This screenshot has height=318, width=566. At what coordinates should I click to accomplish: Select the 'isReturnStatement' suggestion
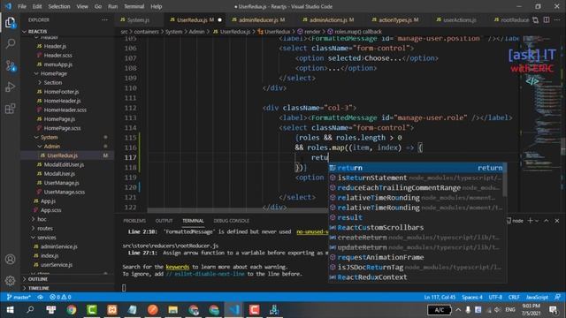(x=417, y=178)
